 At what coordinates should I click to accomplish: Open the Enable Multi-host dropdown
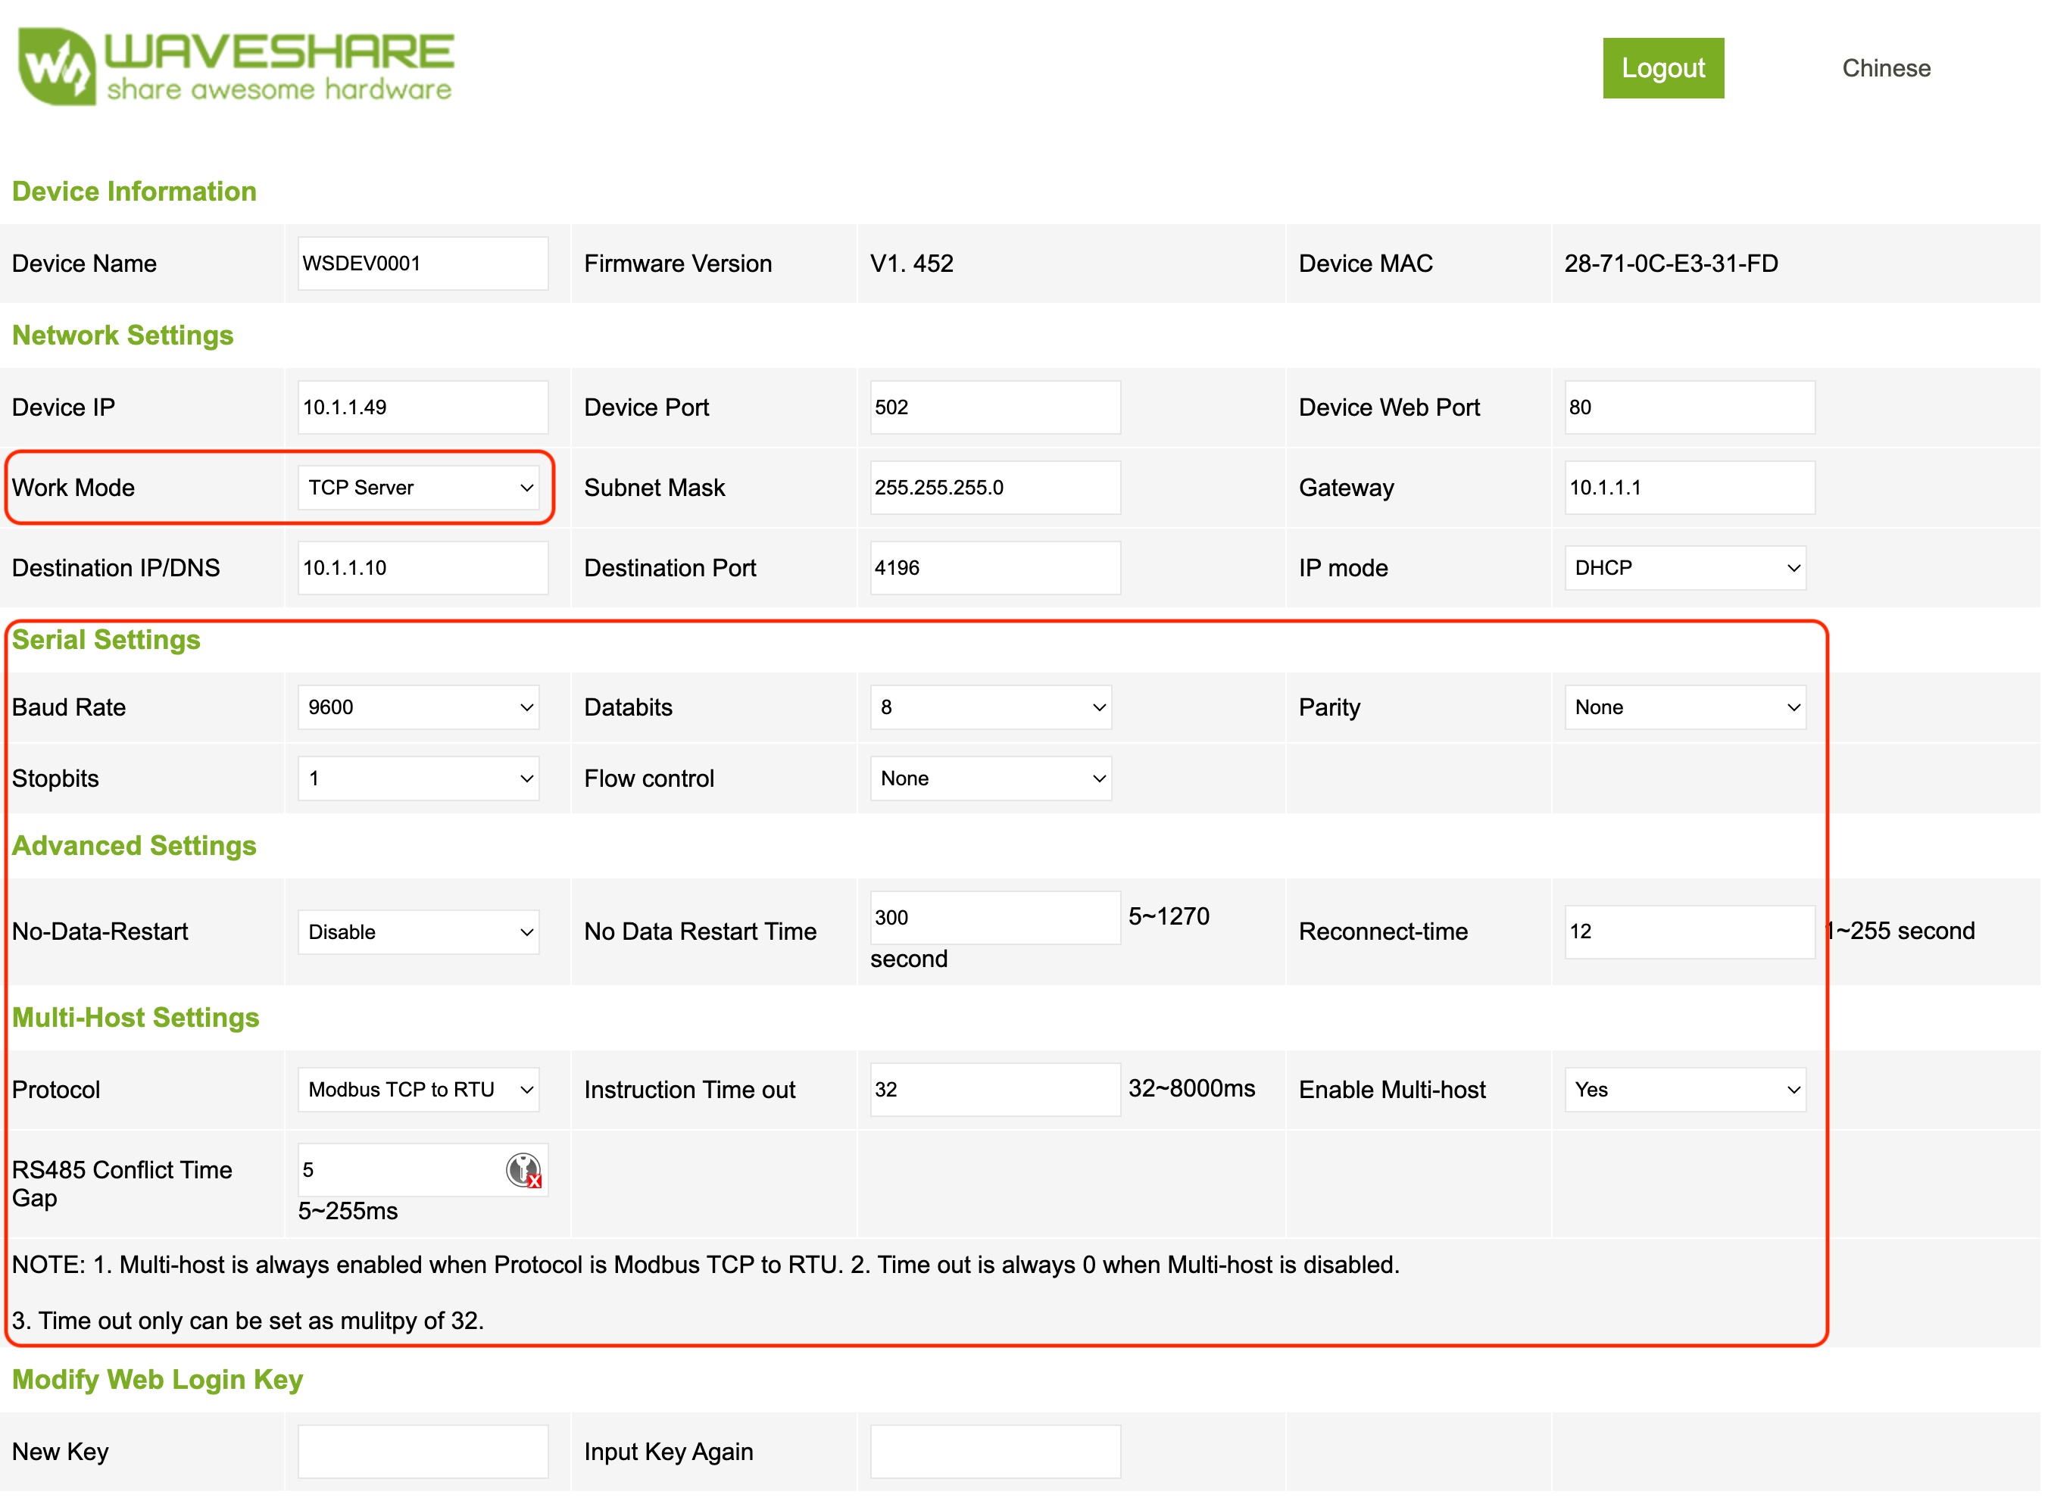1684,1089
